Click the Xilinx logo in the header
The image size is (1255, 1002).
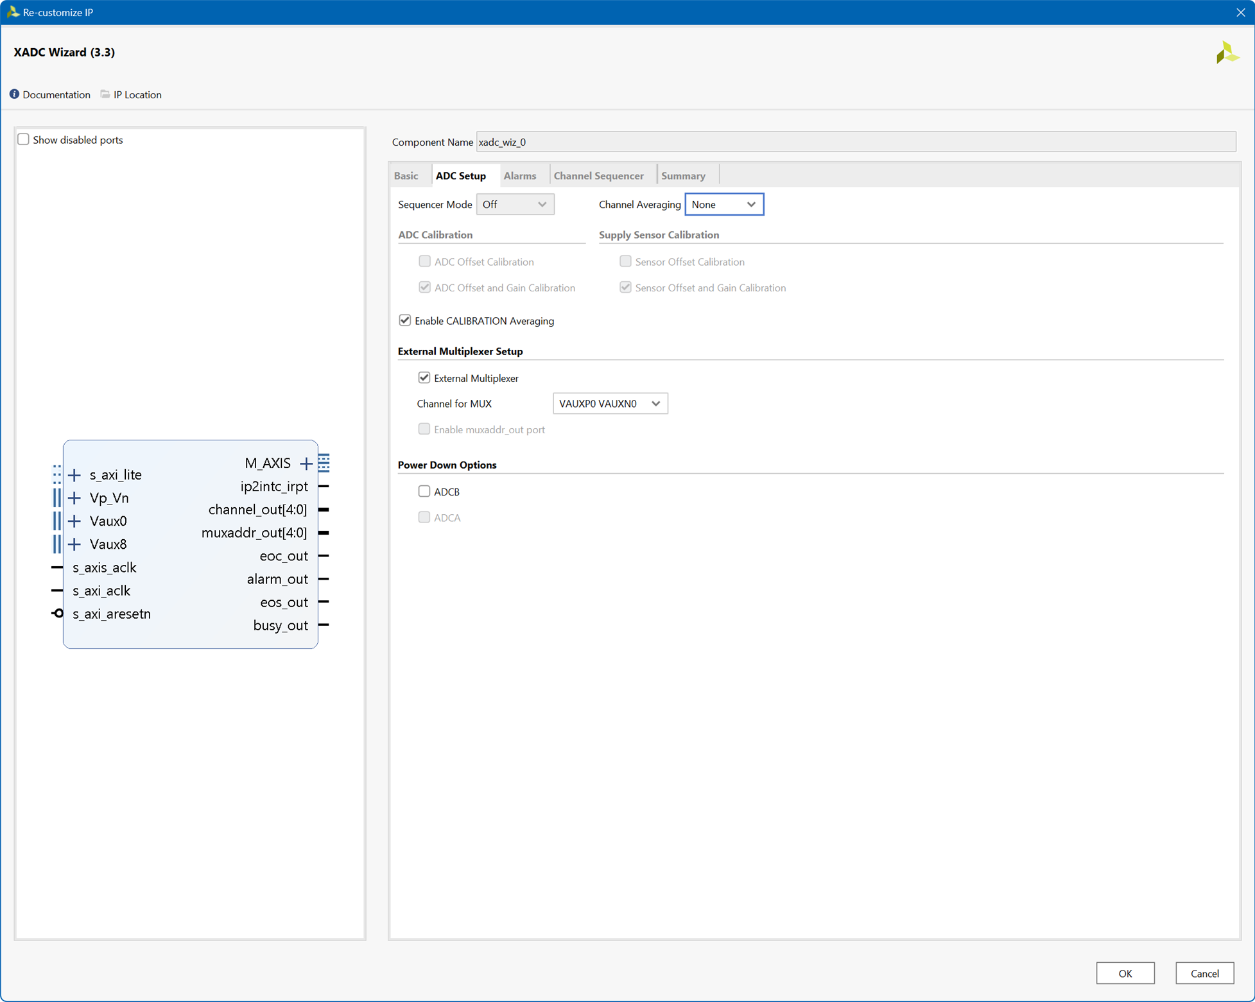coord(1227,53)
